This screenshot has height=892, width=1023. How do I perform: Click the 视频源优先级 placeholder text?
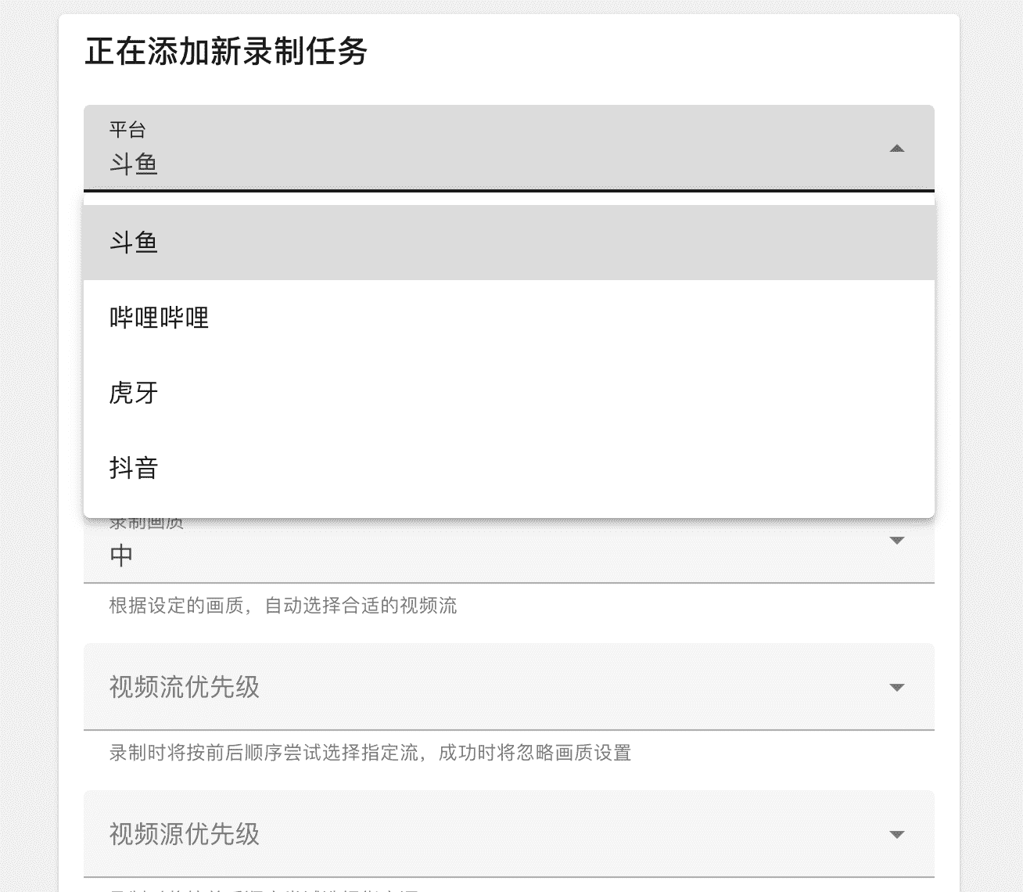tap(185, 834)
